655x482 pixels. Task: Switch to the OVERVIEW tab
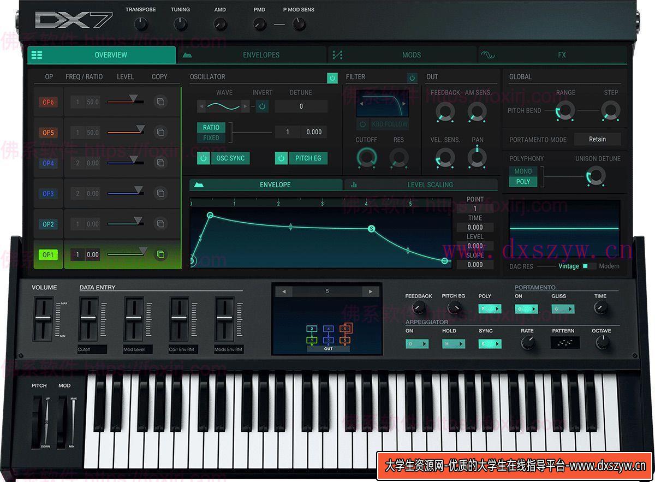pos(102,55)
